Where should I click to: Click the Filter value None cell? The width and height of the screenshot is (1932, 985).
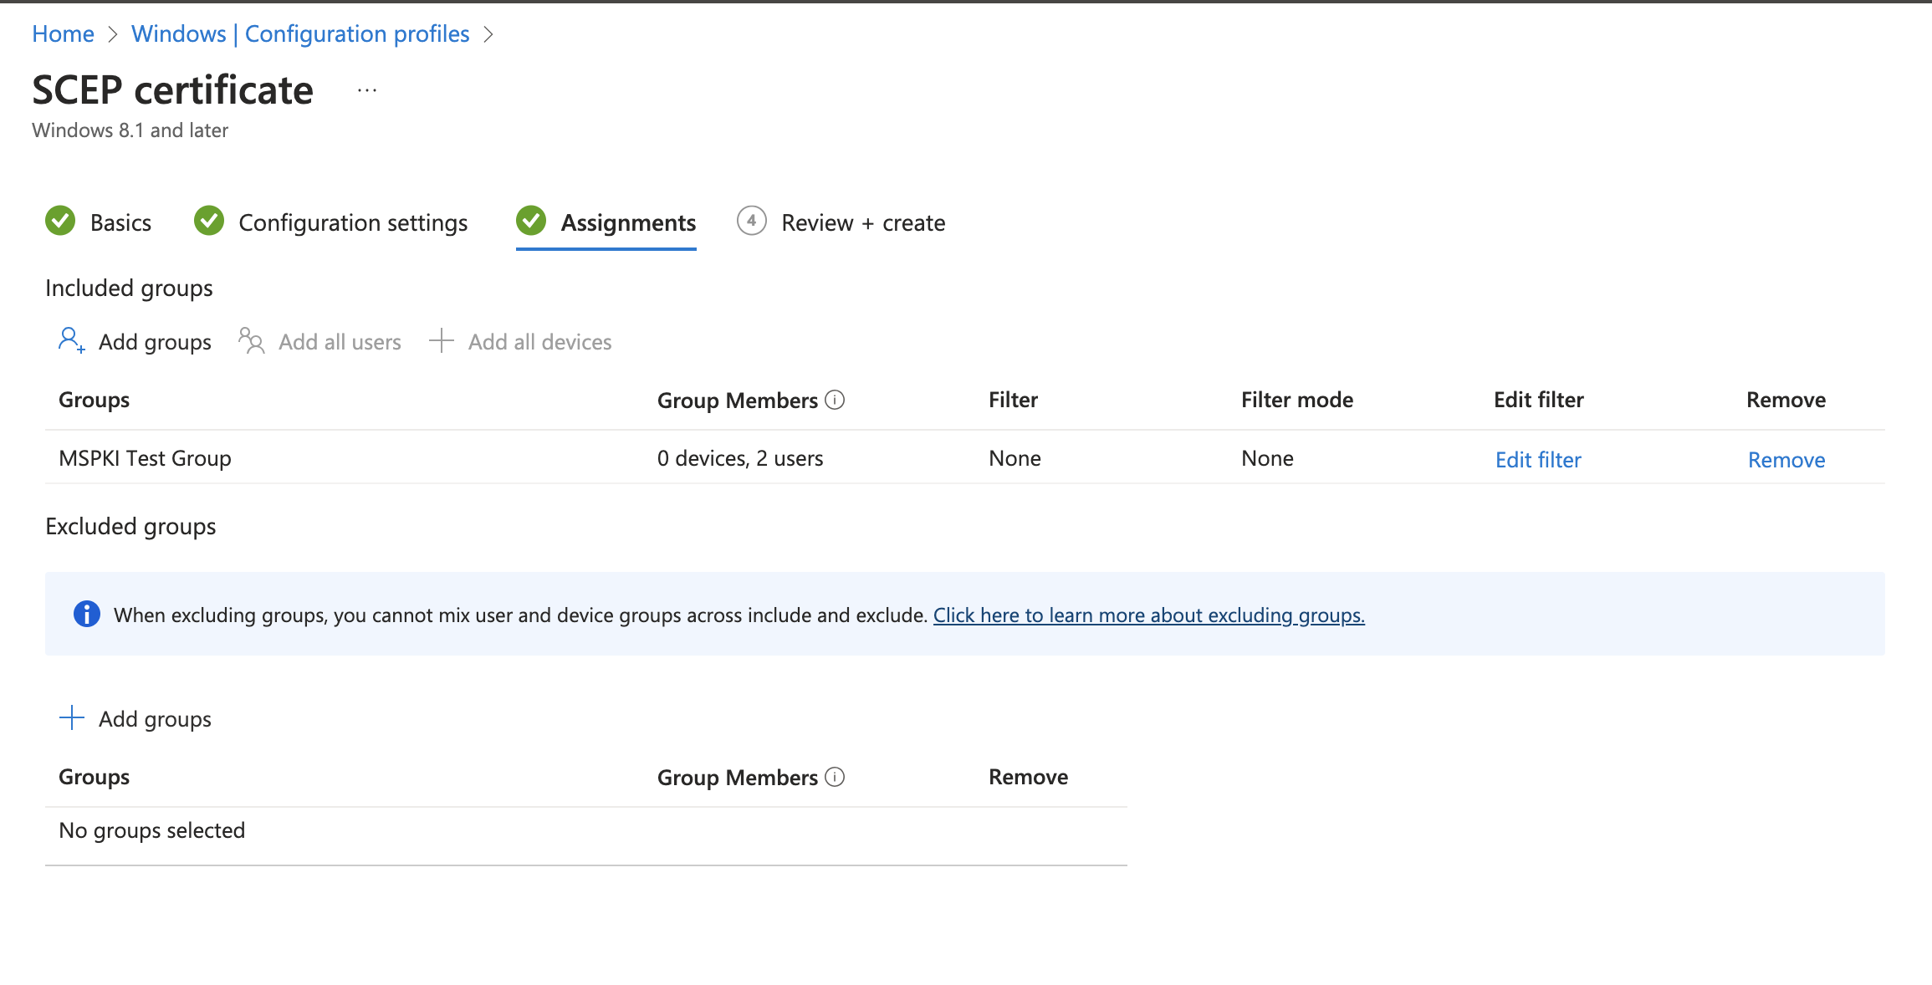(x=1015, y=458)
